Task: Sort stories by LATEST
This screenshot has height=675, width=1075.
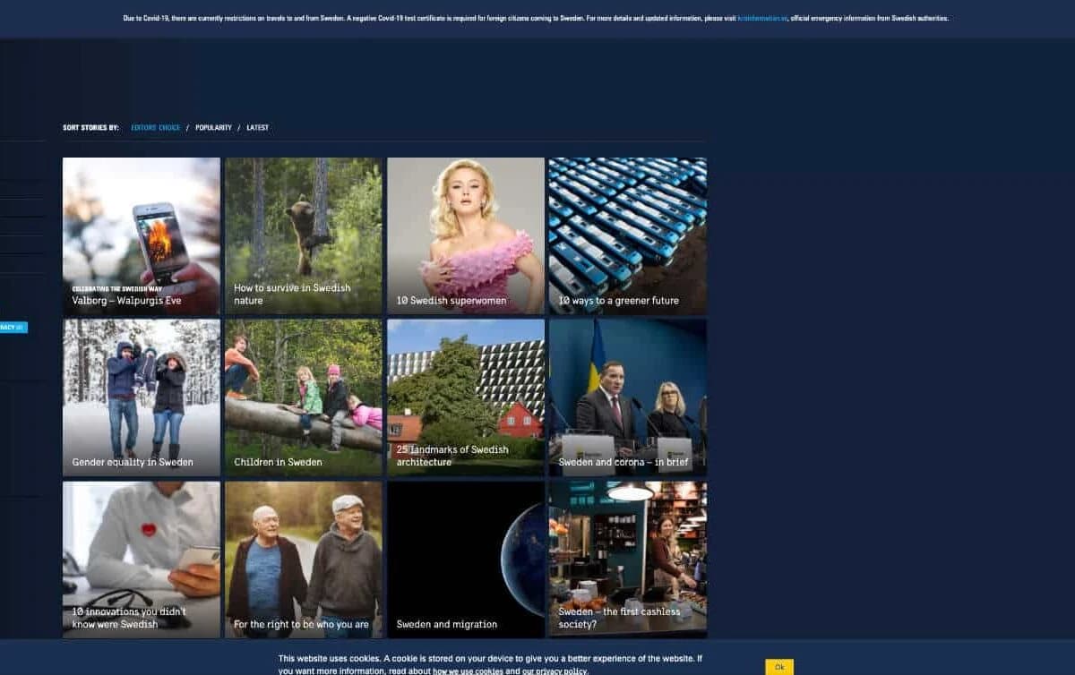Action: point(258,127)
